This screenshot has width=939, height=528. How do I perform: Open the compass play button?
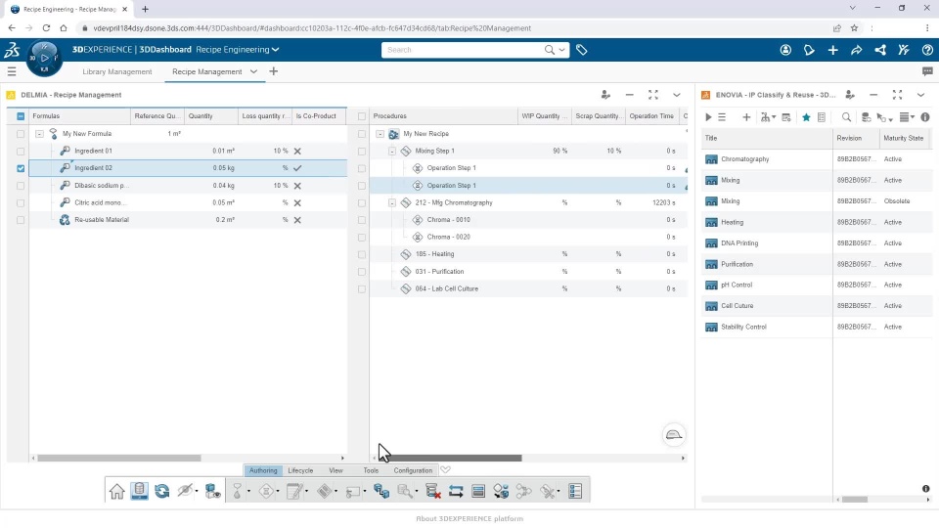(x=44, y=58)
